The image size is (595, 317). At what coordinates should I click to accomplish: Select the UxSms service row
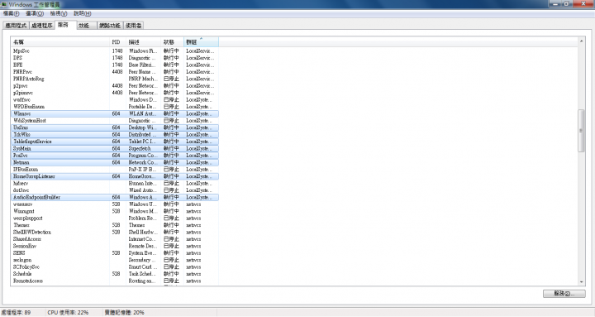point(115,127)
